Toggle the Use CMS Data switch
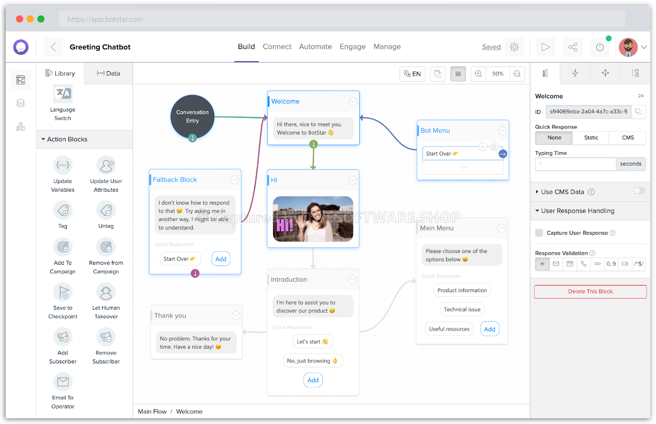 (x=639, y=191)
